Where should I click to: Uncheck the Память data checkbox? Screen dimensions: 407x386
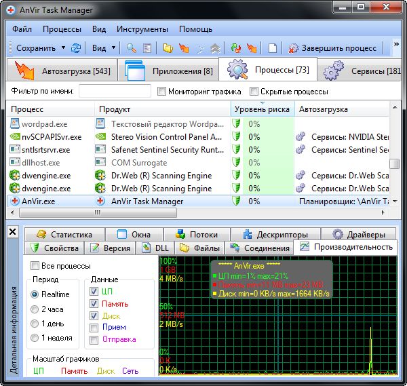[96, 304]
